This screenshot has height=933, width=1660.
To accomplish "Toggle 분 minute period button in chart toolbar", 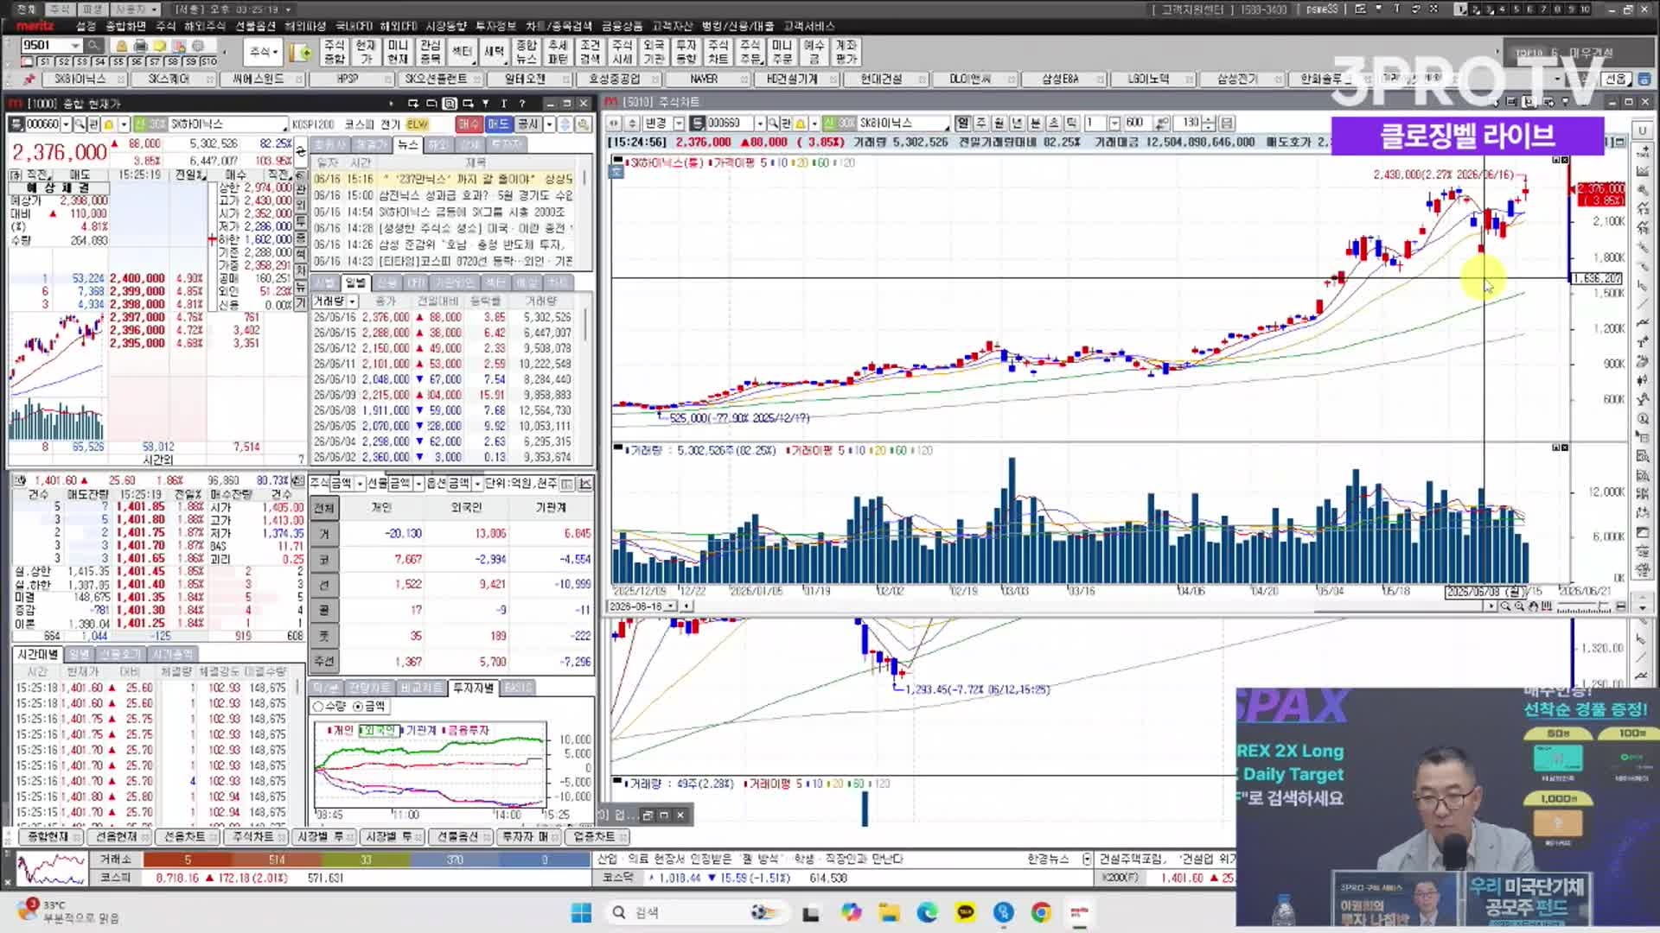I will (x=1035, y=123).
